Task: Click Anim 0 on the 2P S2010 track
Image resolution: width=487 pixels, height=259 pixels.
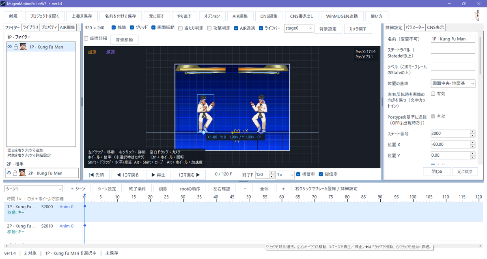Action: click(x=67, y=226)
